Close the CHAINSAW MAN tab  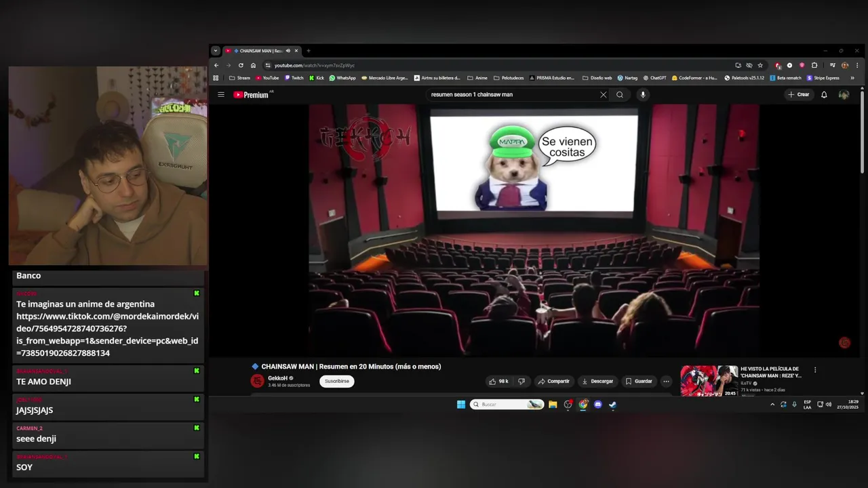pos(296,51)
